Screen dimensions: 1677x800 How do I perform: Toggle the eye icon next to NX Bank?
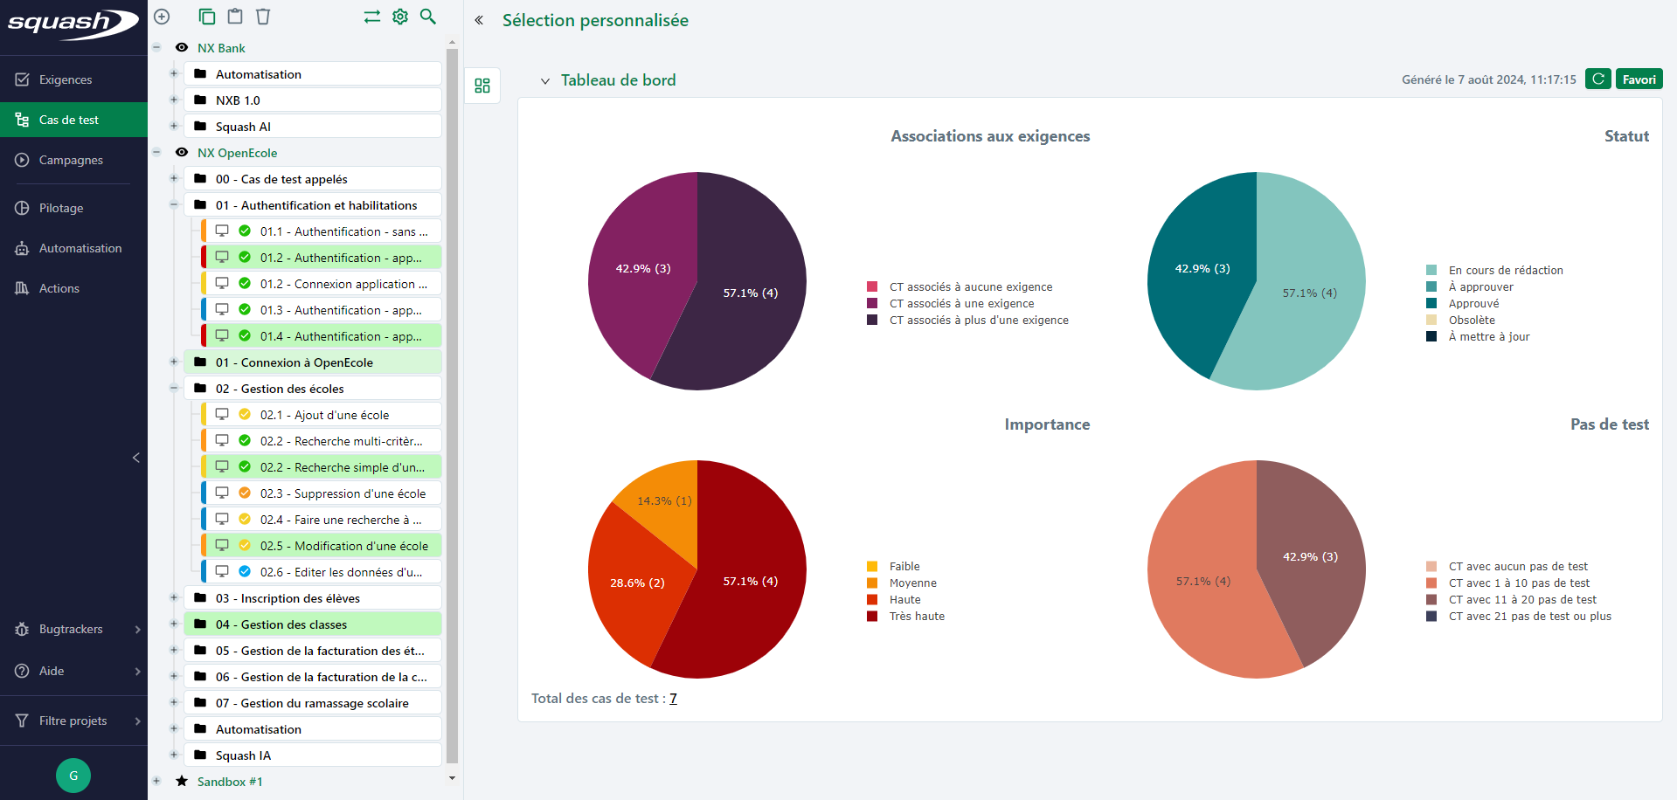click(x=182, y=48)
